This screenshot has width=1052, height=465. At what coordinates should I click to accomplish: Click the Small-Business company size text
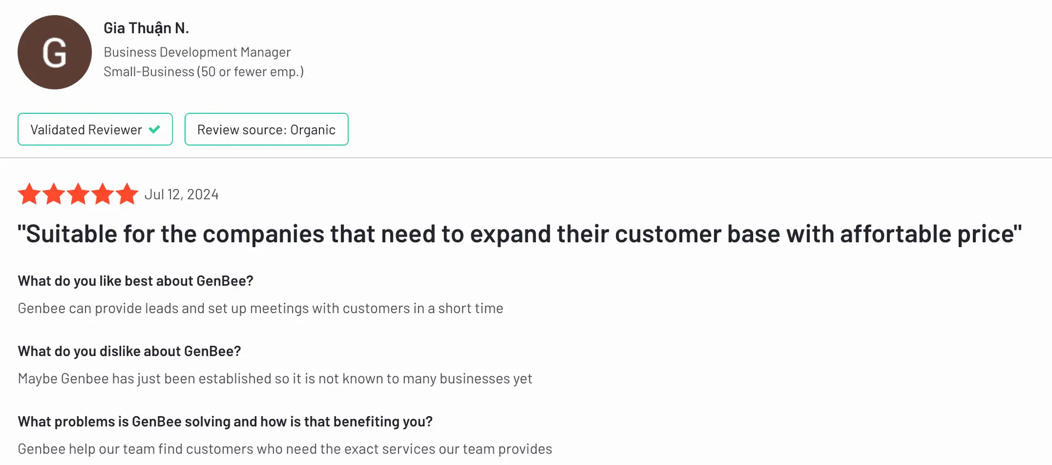pyautogui.click(x=204, y=72)
